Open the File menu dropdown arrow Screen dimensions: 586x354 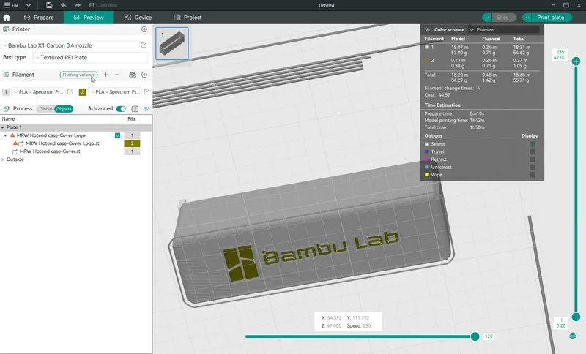click(x=28, y=5)
